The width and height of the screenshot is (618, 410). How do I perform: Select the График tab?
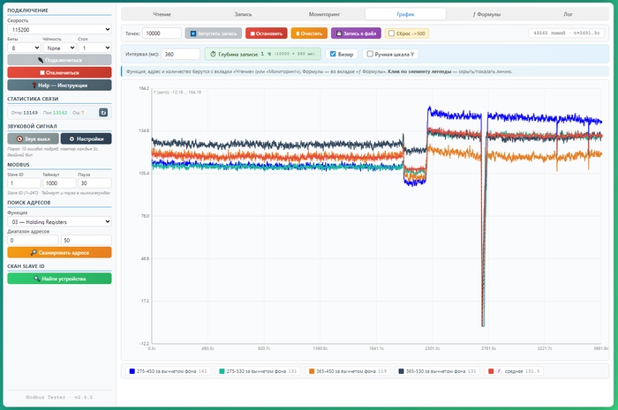tap(405, 14)
